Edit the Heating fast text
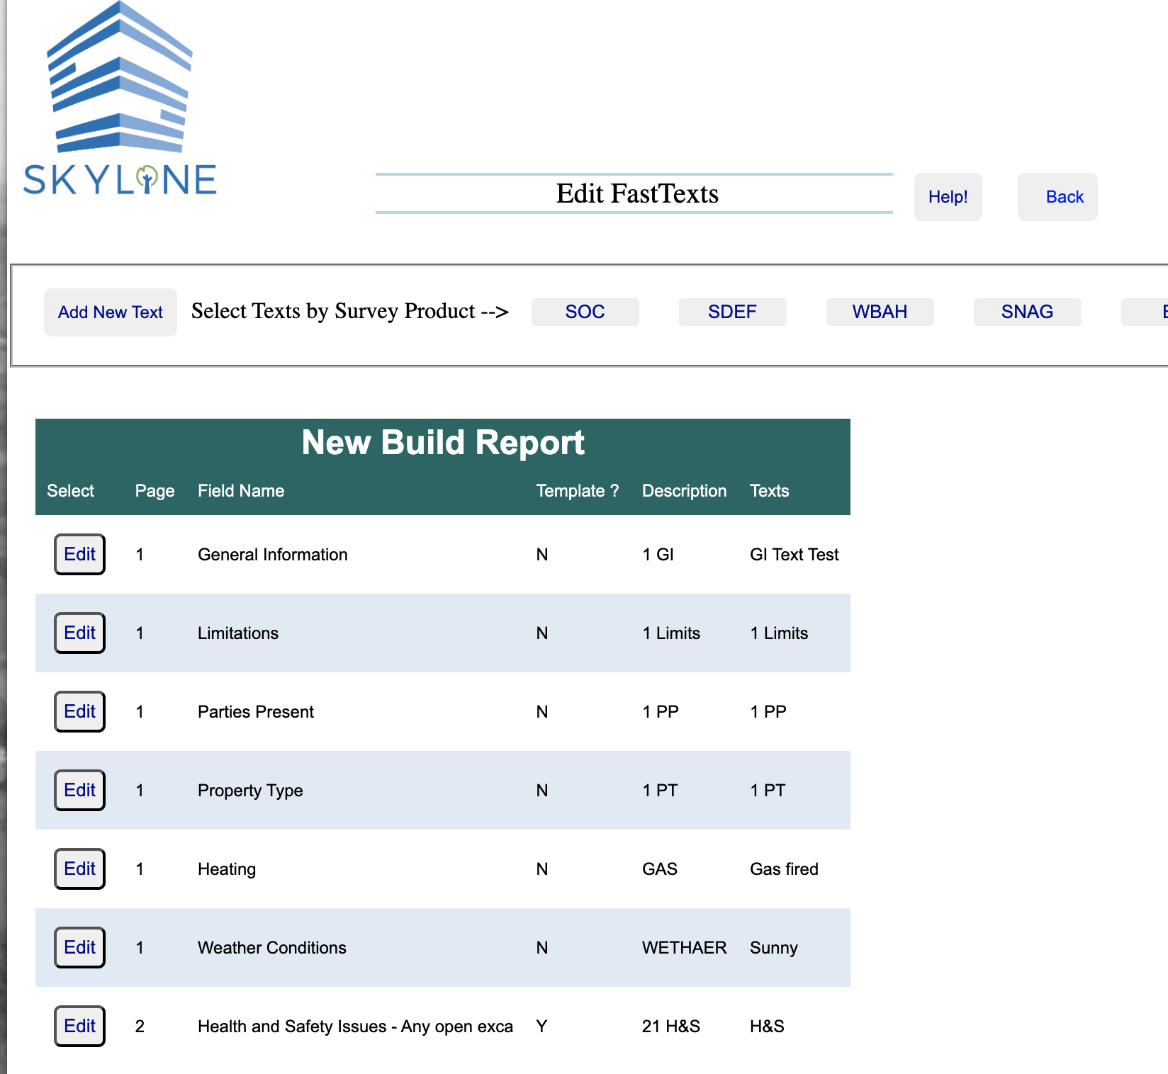 pyautogui.click(x=79, y=869)
